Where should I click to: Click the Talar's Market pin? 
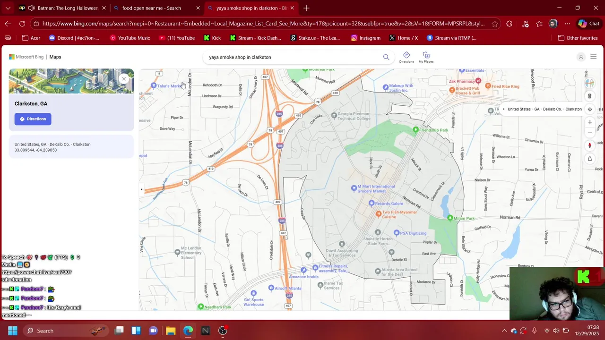click(154, 85)
